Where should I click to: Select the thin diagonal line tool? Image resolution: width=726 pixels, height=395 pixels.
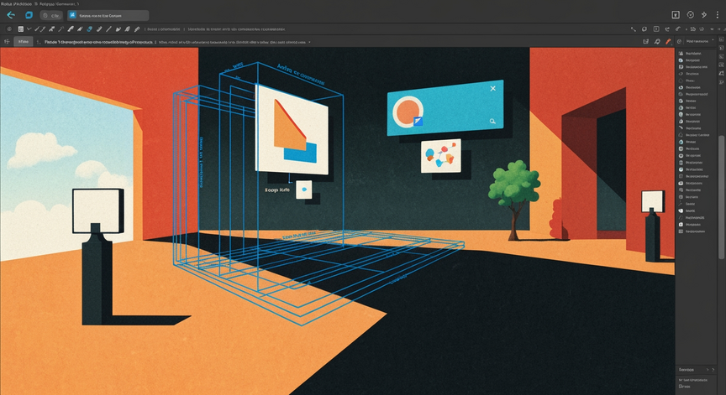(108, 29)
